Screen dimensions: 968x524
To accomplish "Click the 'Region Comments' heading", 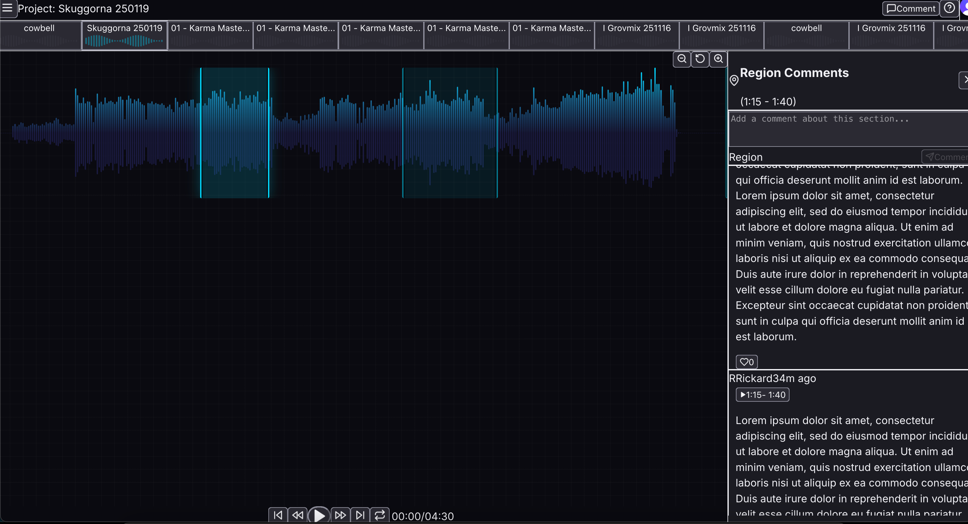I will click(x=794, y=72).
